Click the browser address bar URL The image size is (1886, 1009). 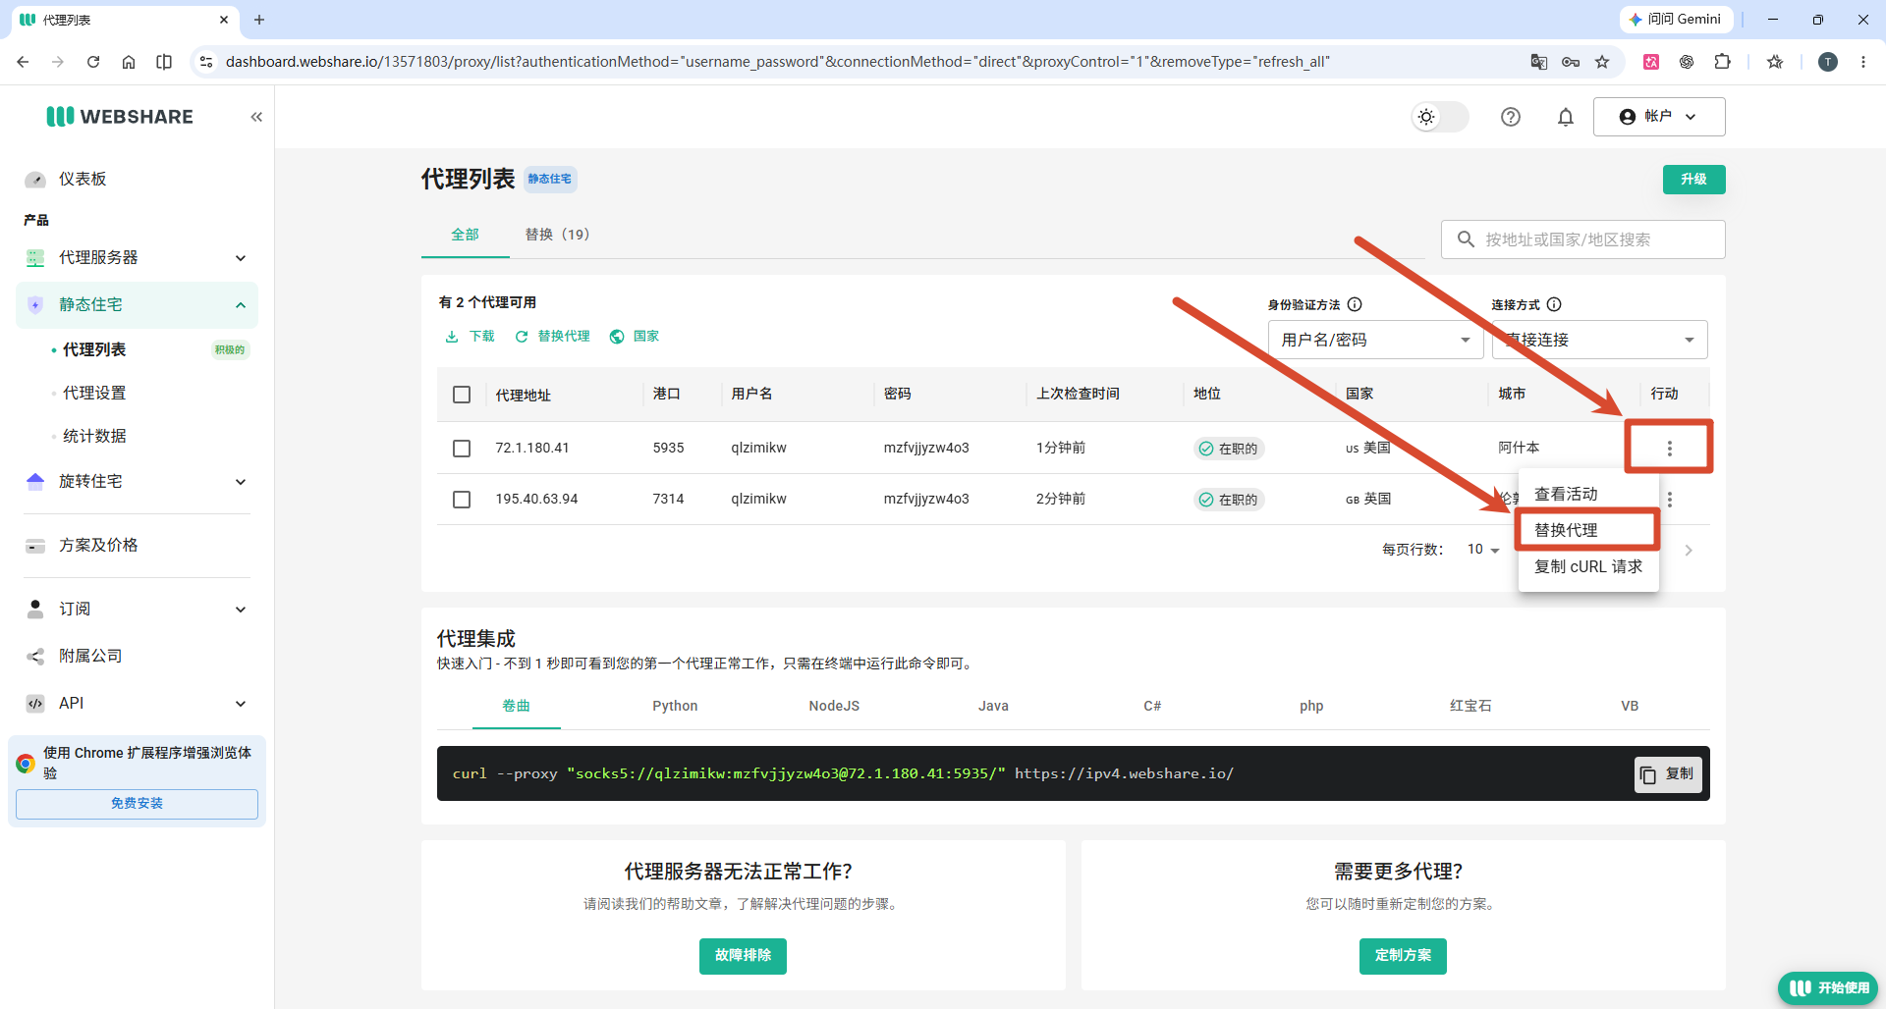pos(777,62)
